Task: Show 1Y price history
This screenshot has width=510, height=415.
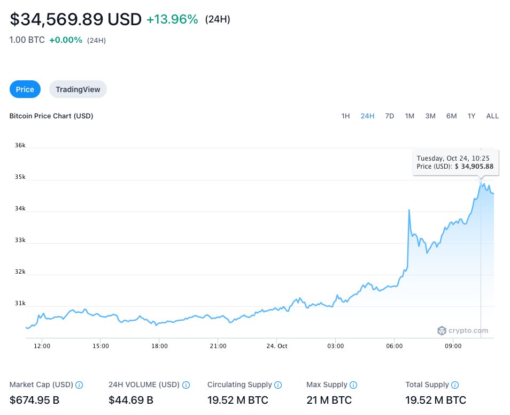Action: 472,116
